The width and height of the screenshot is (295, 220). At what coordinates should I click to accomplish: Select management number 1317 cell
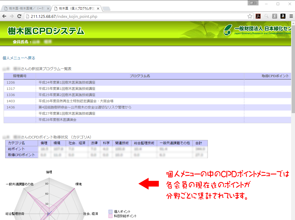[x=20, y=89]
